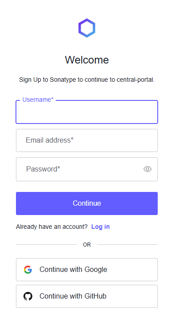Click the Sign Up to Sonatype subtitle
The height and width of the screenshot is (327, 175).
click(x=87, y=80)
